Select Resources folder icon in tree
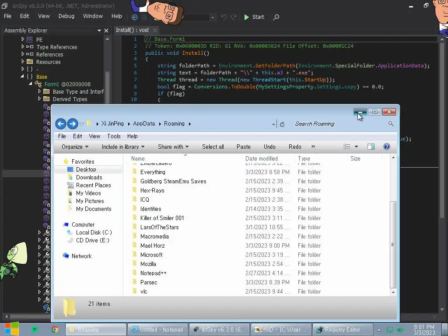This screenshot has height=336, width=448. point(30,61)
